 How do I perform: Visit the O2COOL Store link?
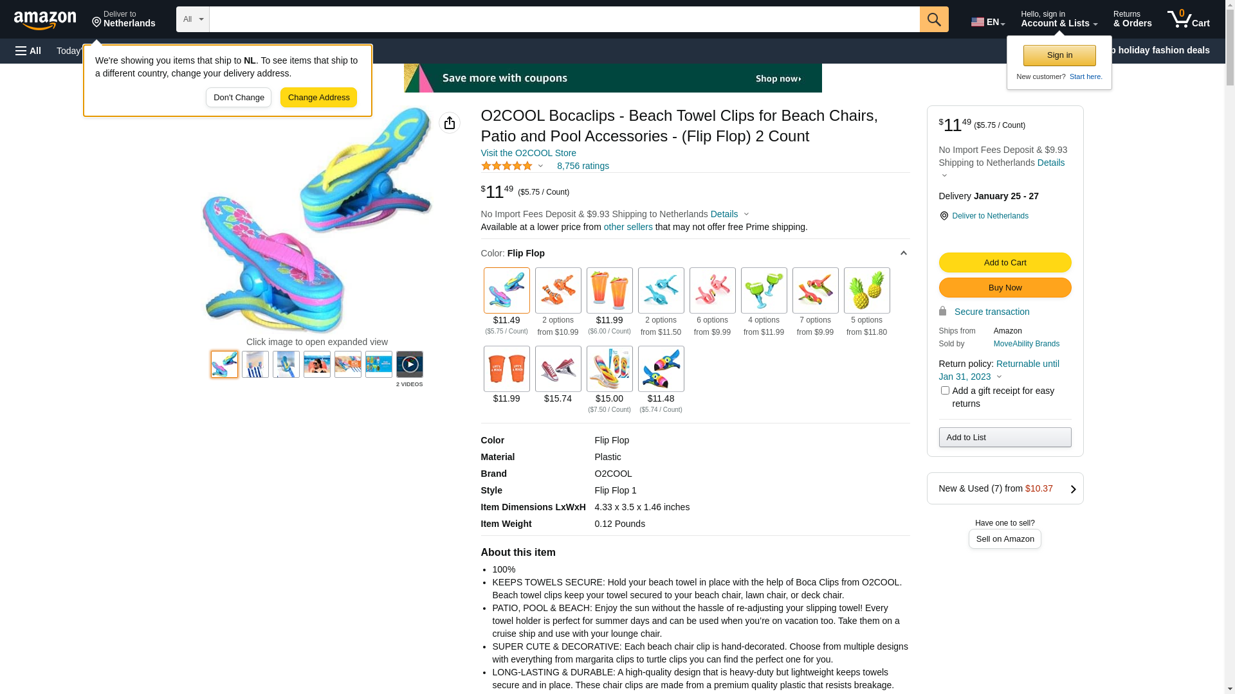click(x=528, y=153)
